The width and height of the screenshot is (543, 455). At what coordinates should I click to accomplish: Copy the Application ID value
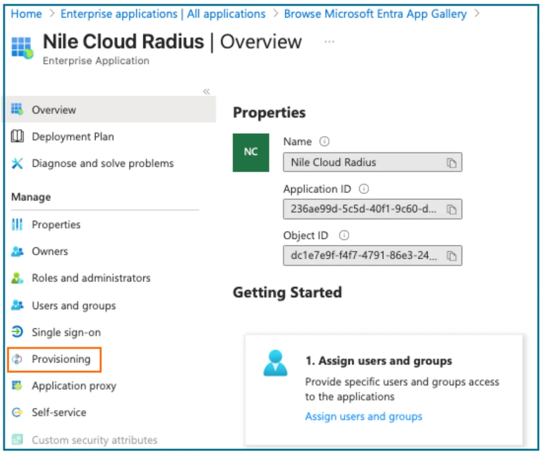pos(451,209)
